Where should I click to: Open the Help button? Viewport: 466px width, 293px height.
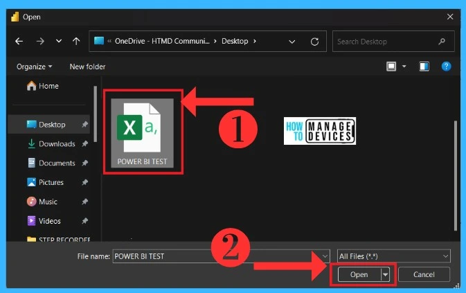446,66
